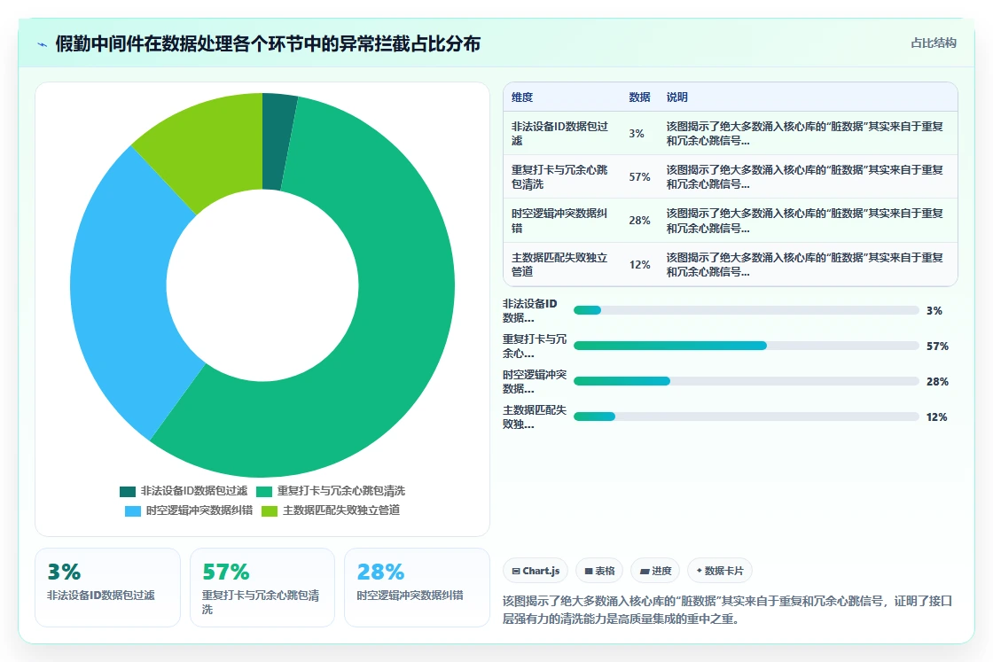Click the legend label 主数据匹配失败独立管道

pyautogui.click(x=341, y=510)
